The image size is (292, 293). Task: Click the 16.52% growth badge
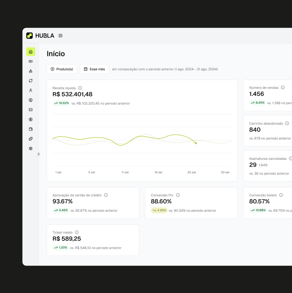(61, 103)
